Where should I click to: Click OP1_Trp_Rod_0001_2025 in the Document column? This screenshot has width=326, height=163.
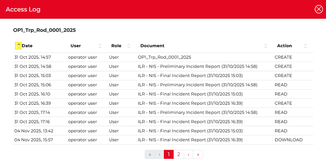[165, 57]
